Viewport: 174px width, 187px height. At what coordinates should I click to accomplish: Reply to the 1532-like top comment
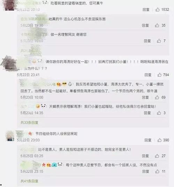point(146,9)
